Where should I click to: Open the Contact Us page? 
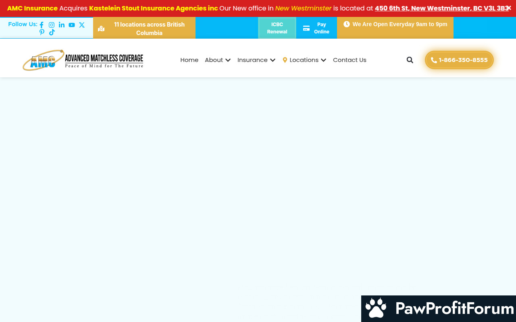(350, 60)
